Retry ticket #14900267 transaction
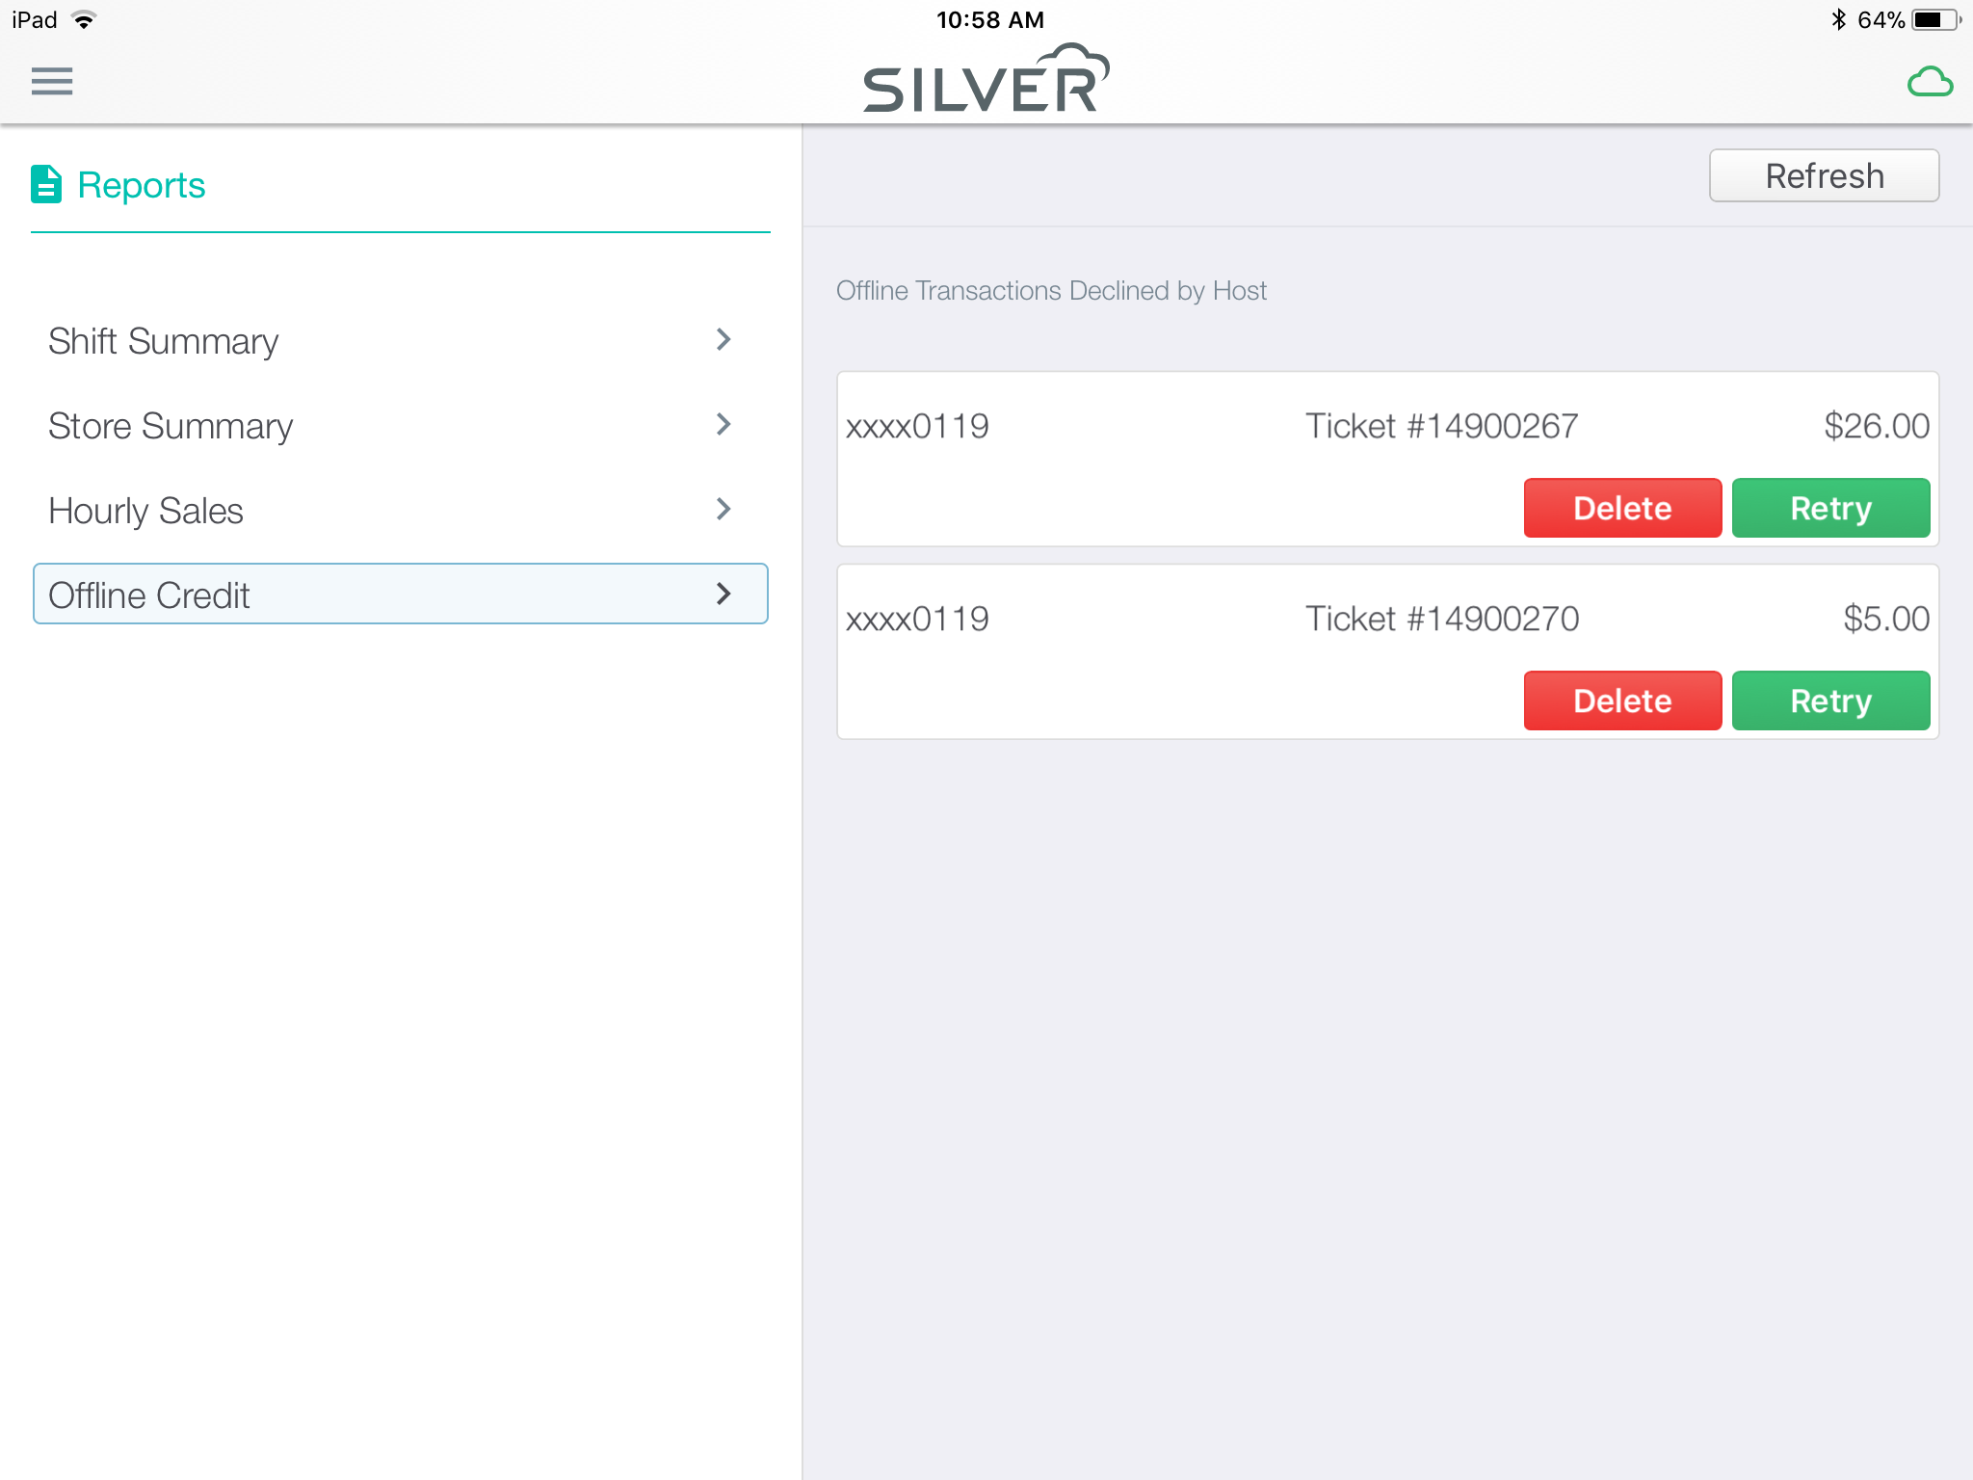This screenshot has height=1480, width=1973. pyautogui.click(x=1830, y=508)
